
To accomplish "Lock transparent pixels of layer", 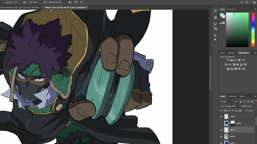I will point(226,111).
